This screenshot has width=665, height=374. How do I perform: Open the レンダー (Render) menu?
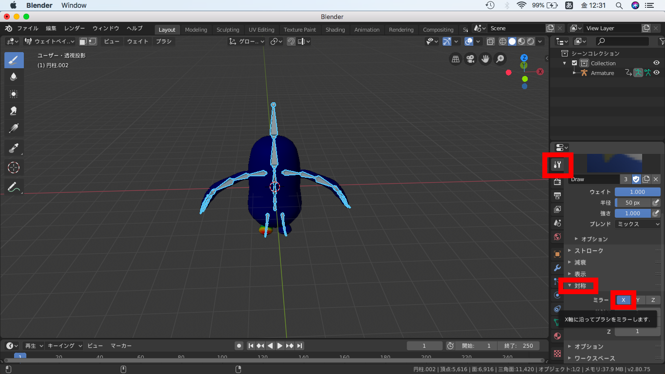74,29
